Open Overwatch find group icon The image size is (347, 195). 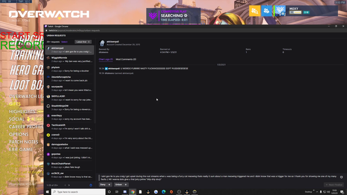(x=254, y=11)
